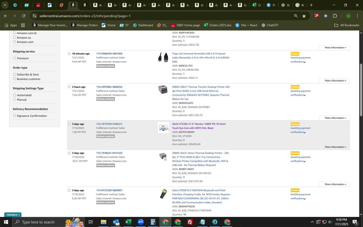Select order 113-9386978-2681059 checkbox
The image size is (363, 227).
[x=69, y=53]
